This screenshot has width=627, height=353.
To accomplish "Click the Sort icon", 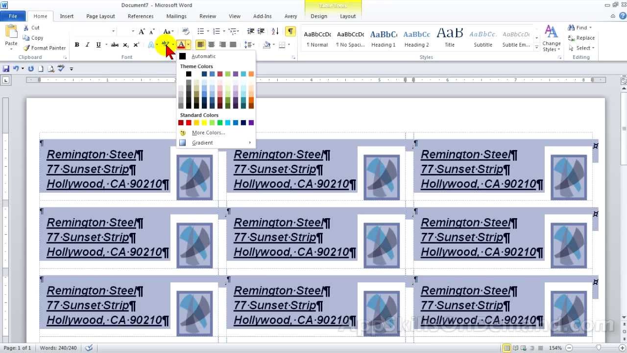I will [x=275, y=31].
